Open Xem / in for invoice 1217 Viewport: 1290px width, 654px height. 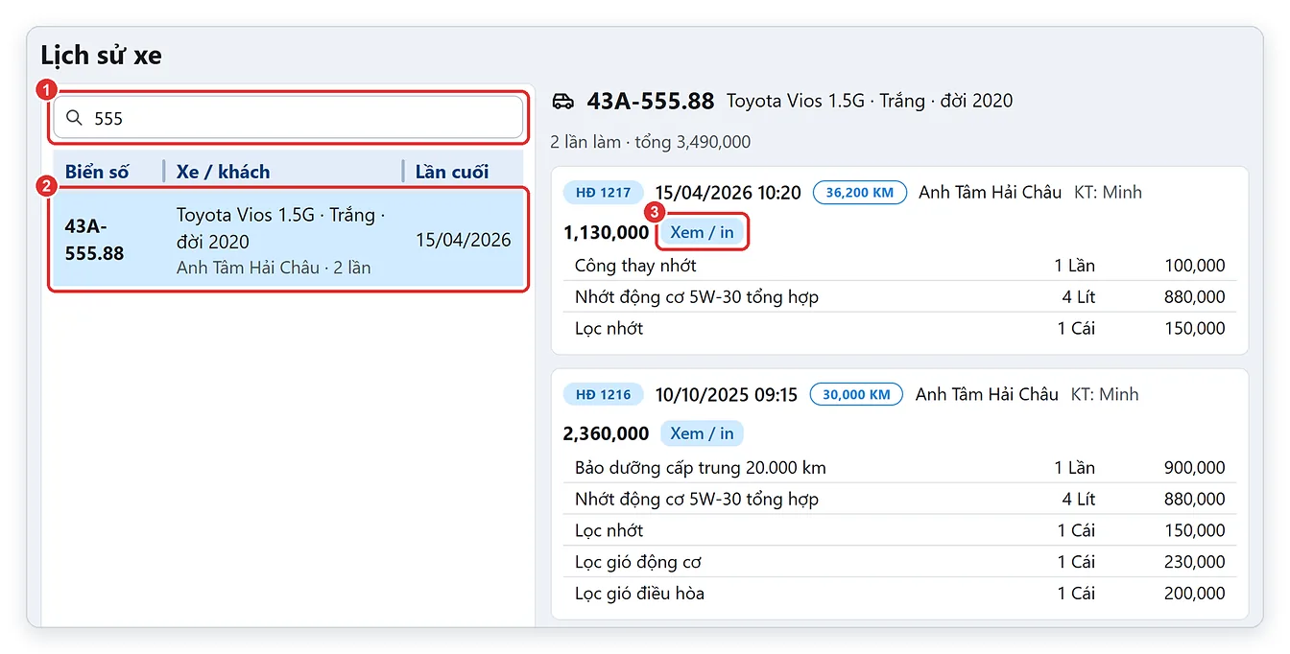click(x=702, y=232)
